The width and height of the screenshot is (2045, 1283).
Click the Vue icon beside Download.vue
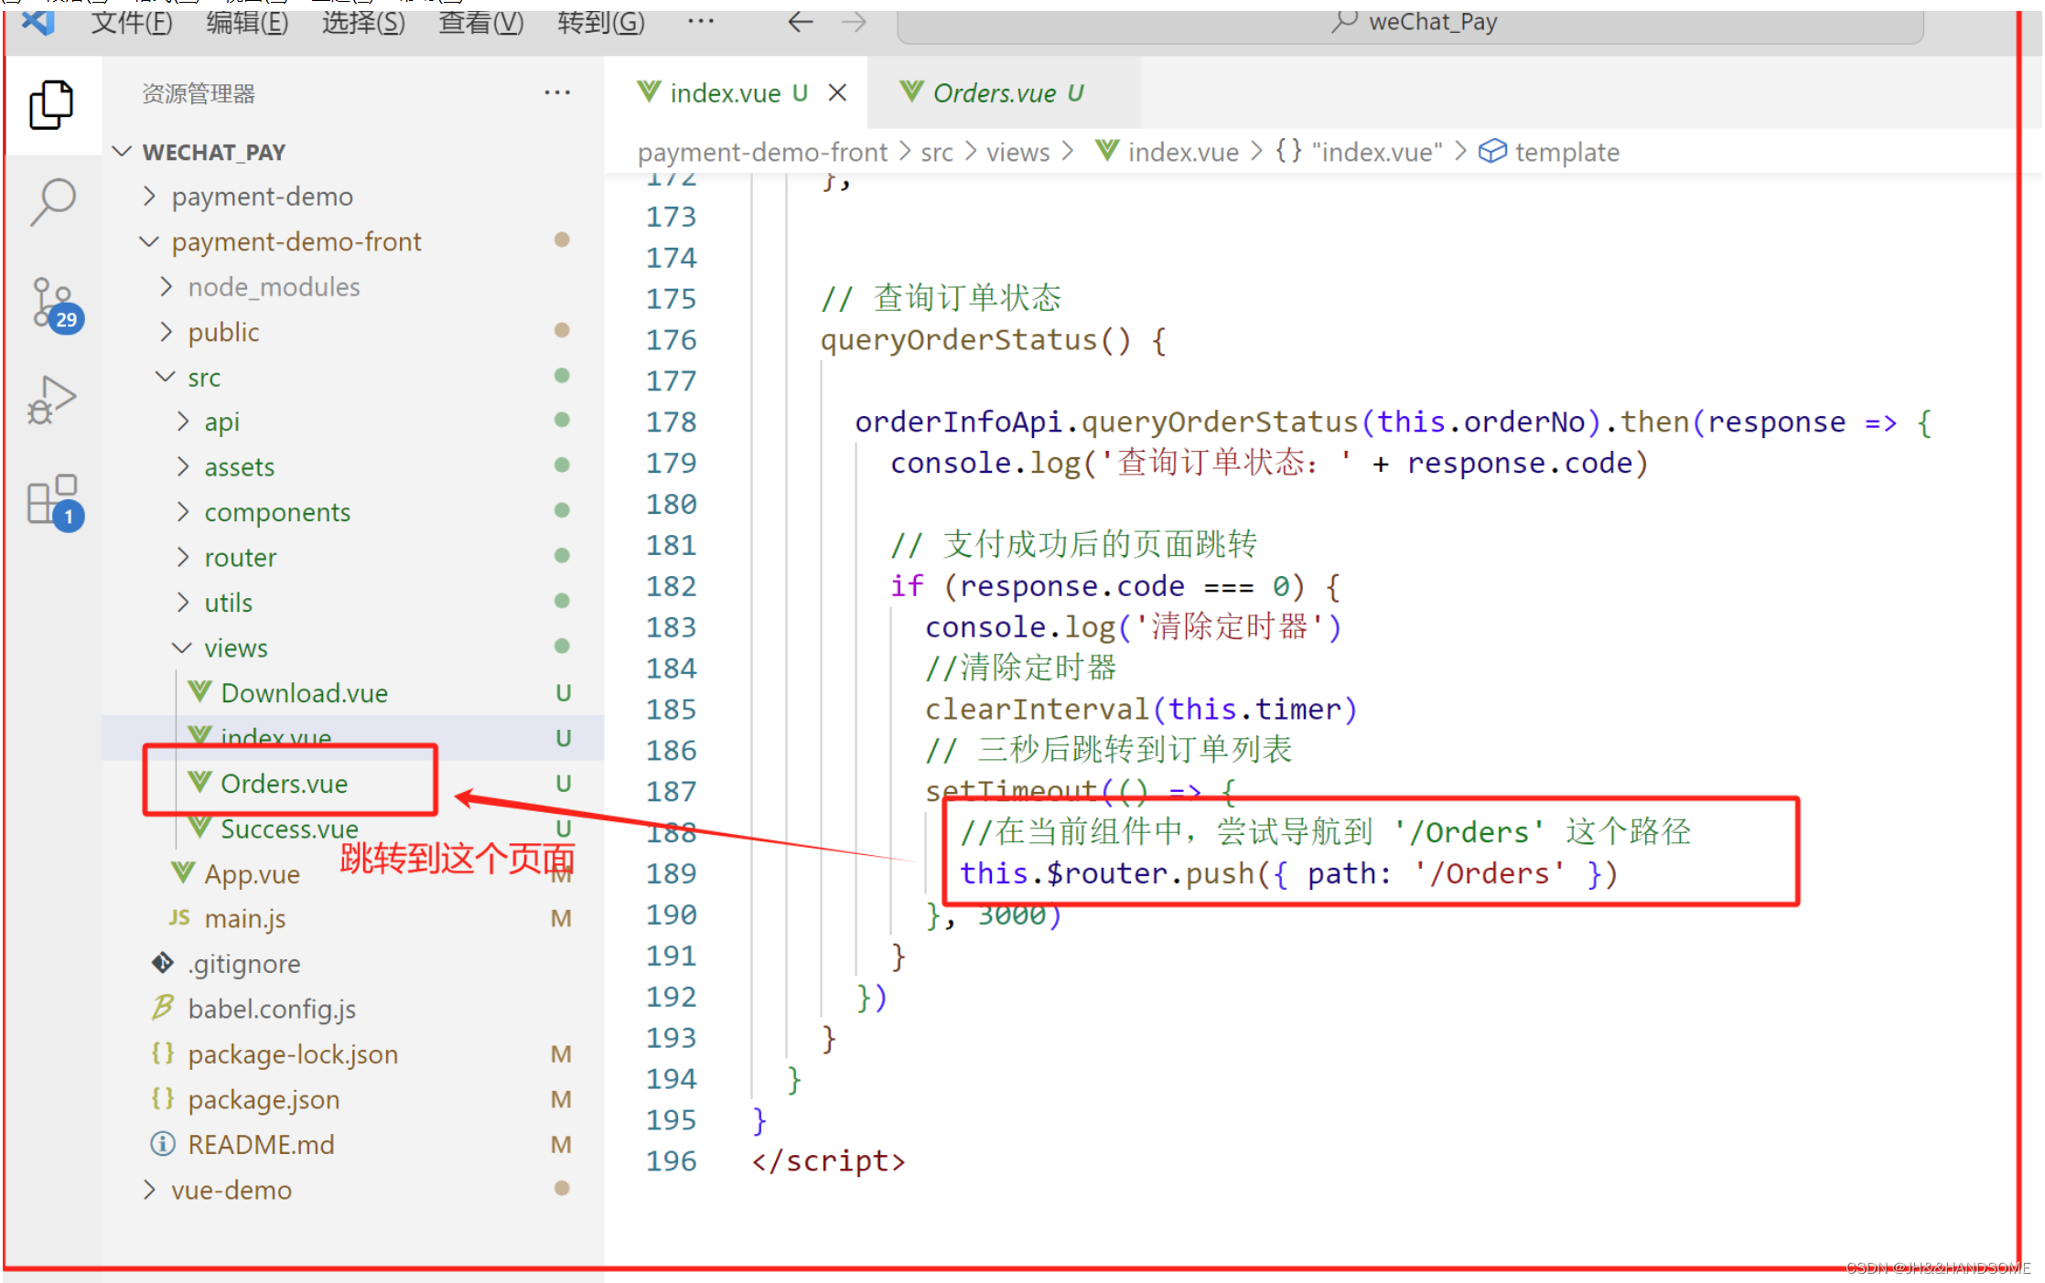click(x=200, y=692)
